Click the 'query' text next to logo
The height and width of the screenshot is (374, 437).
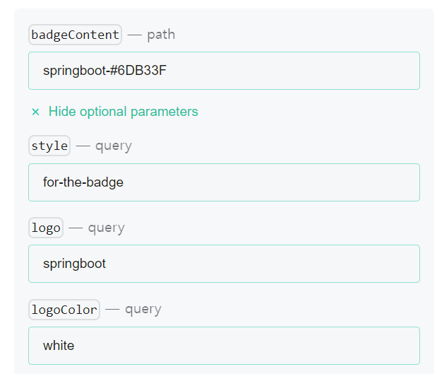[107, 228]
